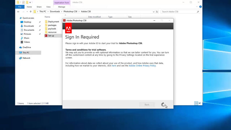
Task: Expand the address bar history dropdown
Action: click(153, 12)
